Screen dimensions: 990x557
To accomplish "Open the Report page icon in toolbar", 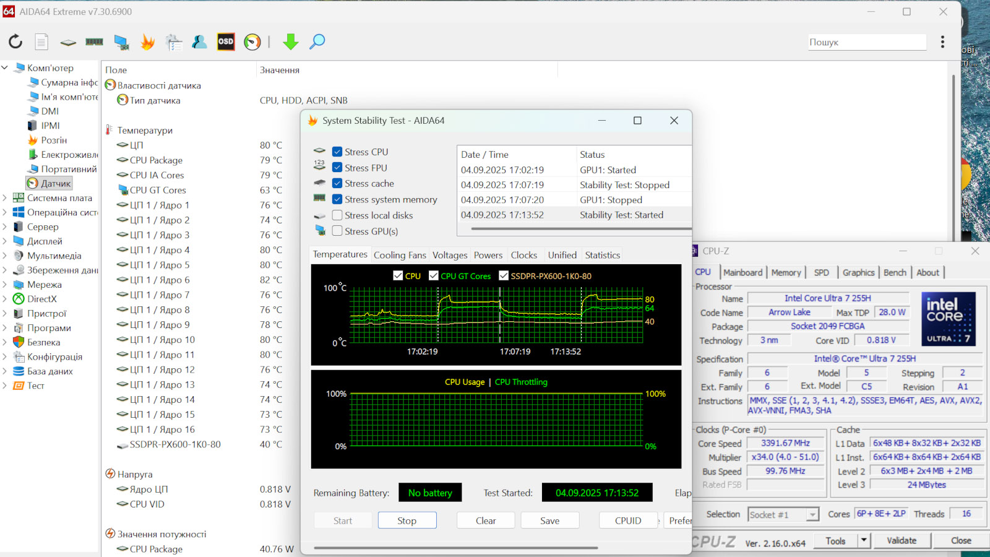I will click(41, 41).
